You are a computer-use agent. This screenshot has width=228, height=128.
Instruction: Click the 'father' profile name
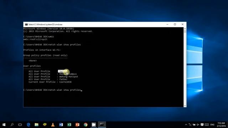(x=63, y=79)
